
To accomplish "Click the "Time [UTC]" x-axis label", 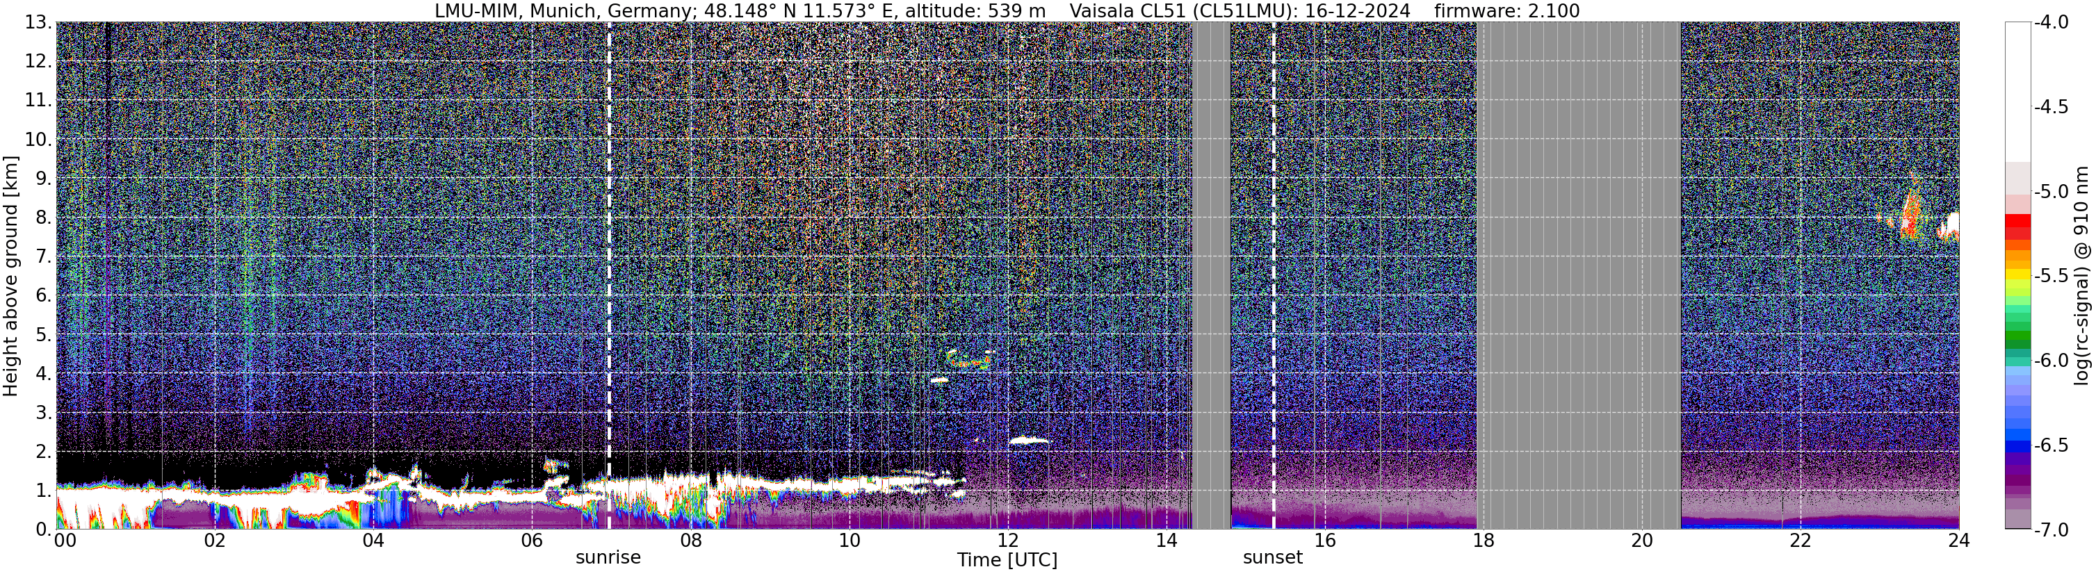I will [x=1007, y=560].
